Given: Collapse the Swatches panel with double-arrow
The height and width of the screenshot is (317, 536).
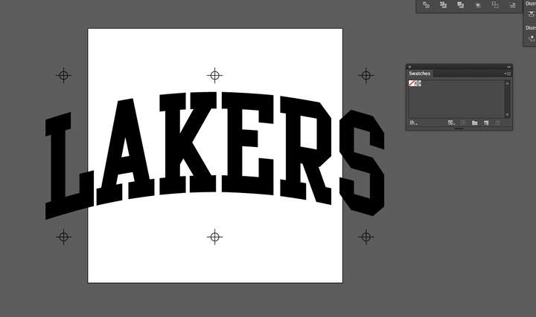Looking at the screenshot, I should 508,67.
